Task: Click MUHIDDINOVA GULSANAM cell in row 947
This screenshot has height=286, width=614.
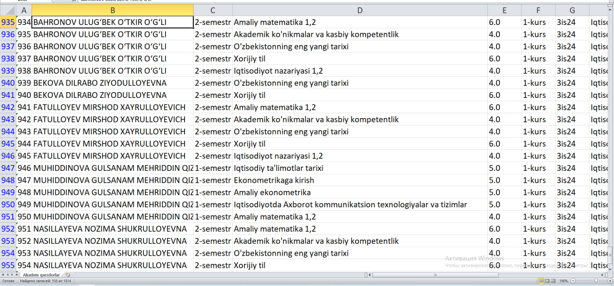Action: tap(113, 168)
